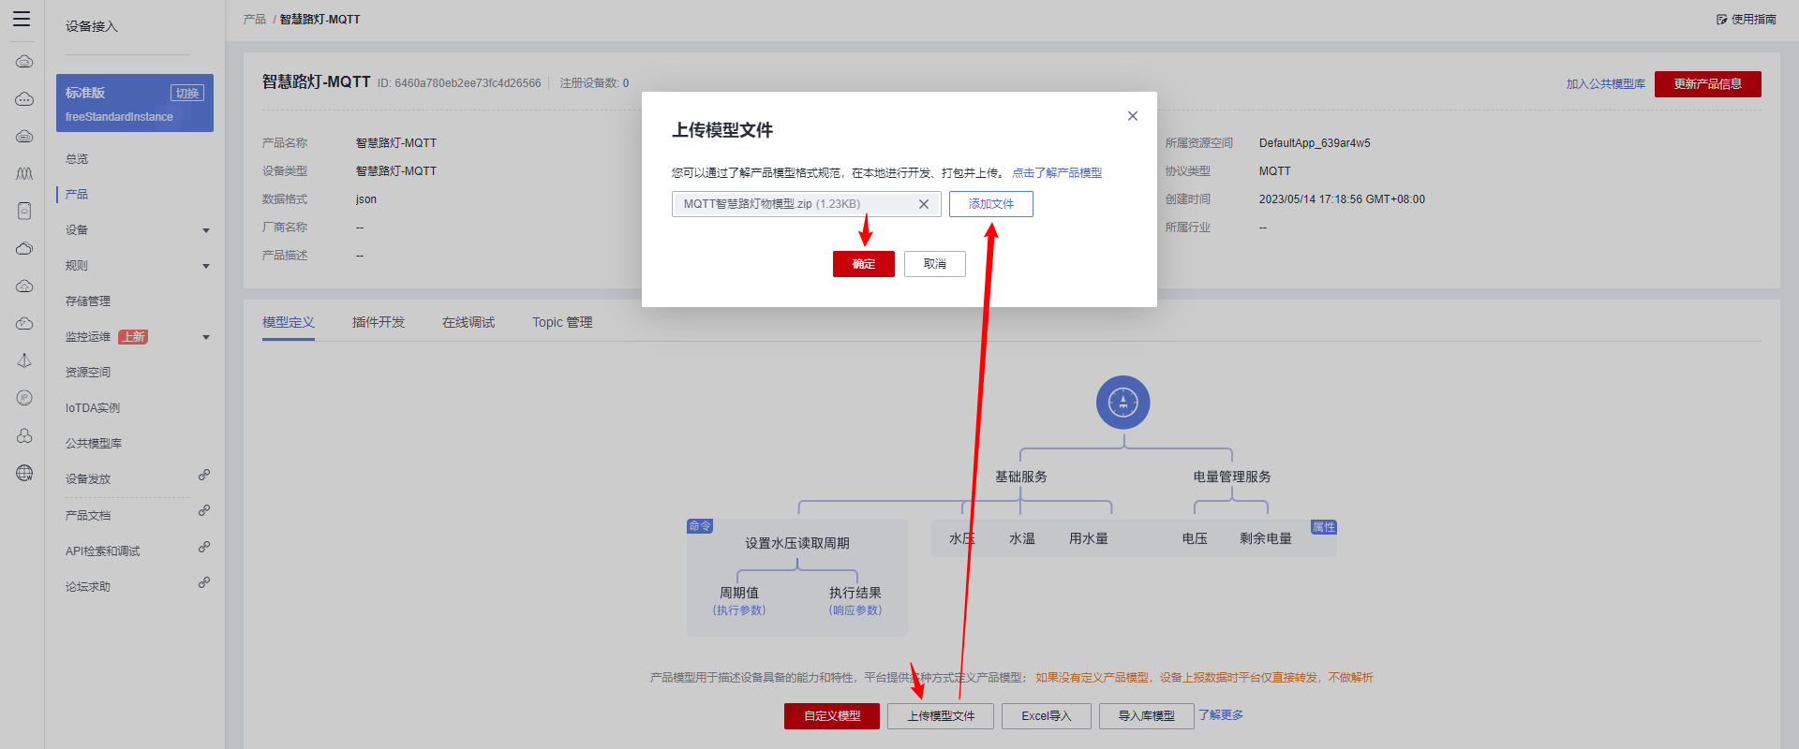Select the 剩余电量 property
The image size is (1799, 749).
[x=1266, y=538]
